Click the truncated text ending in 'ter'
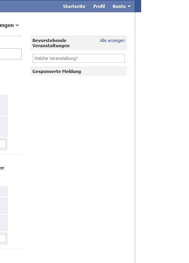This screenshot has height=263, width=189. (2, 168)
